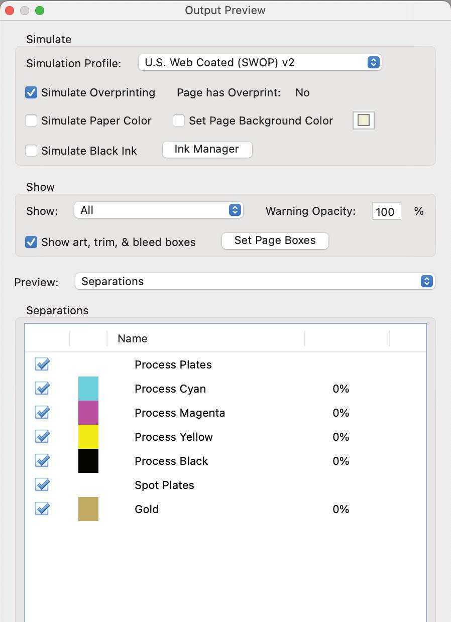Viewport: 451px width, 622px height.
Task: Click the Process Yellow color swatch
Action: tap(88, 437)
